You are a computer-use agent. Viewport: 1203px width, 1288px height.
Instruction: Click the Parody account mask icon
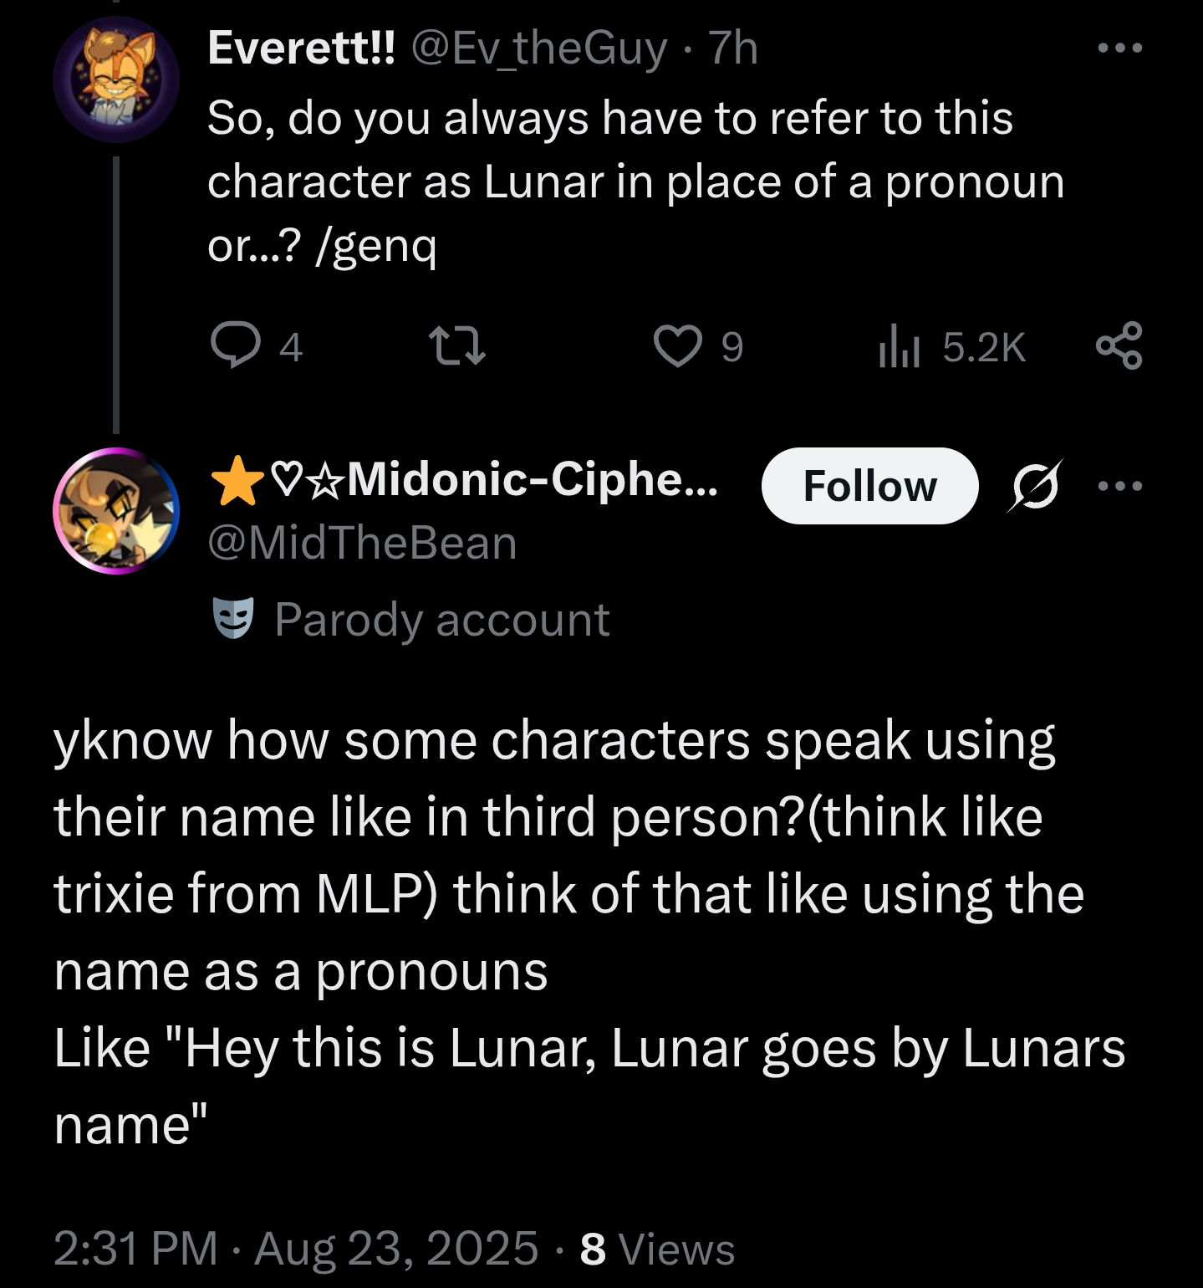pyautogui.click(x=233, y=619)
